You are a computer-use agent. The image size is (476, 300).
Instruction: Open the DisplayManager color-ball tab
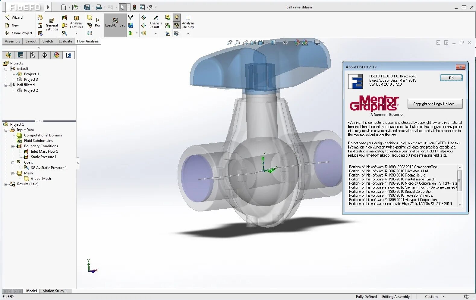coord(57,55)
